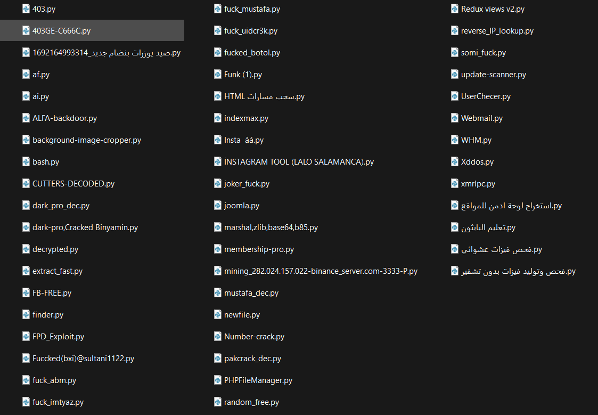The image size is (598, 415).
Task: Select the استخراج لوحة ادمن للمواقع.py file
Action: pyautogui.click(x=511, y=206)
